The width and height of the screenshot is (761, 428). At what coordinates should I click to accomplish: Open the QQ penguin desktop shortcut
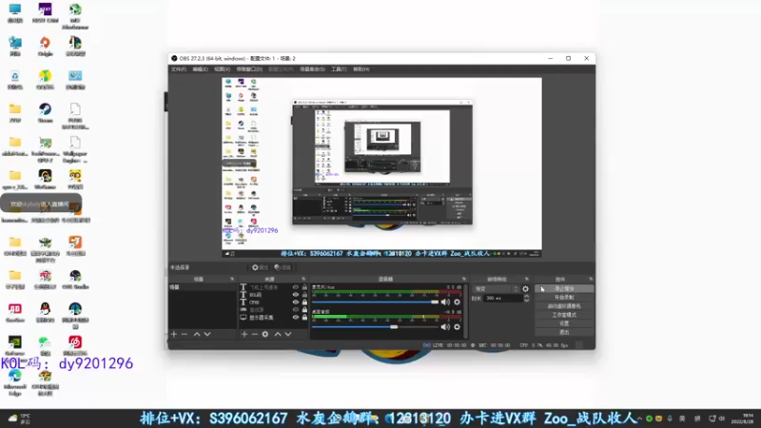point(45,313)
